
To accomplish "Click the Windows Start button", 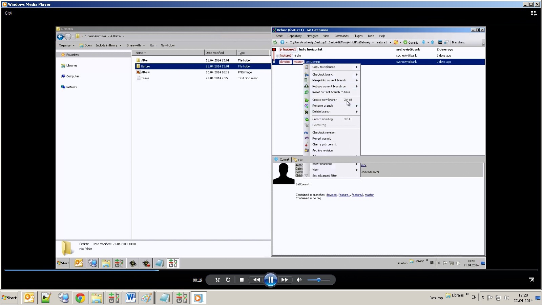I will (x=9, y=298).
